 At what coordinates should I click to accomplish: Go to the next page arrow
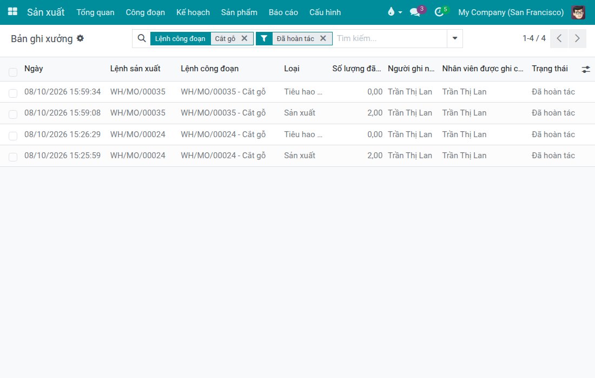pos(577,38)
